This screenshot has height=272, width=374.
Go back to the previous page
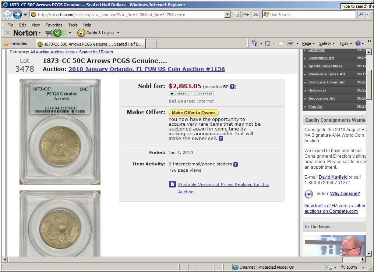[x=7, y=15]
